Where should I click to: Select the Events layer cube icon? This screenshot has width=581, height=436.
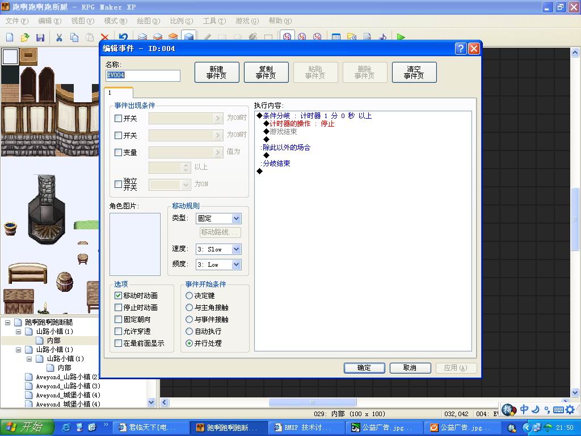pos(188,36)
